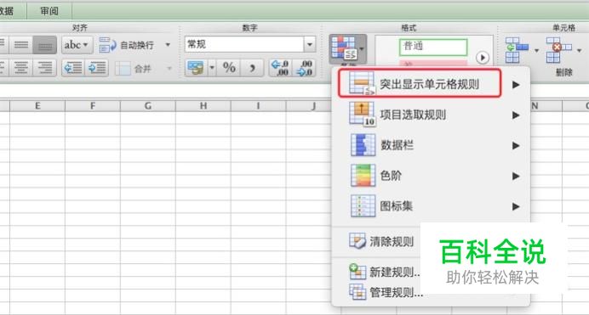This screenshot has height=315, width=589.
Task: Open the currency format dropdown arrow
Action: [x=212, y=68]
